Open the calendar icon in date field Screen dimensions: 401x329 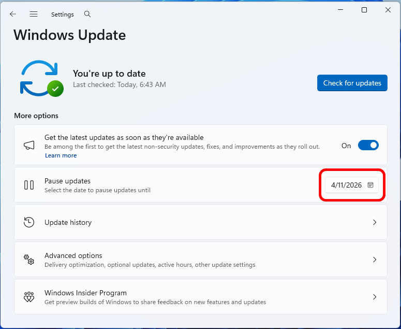[370, 185]
